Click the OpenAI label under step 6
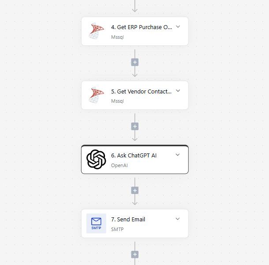Screen dimensions: 269x265 120,165
